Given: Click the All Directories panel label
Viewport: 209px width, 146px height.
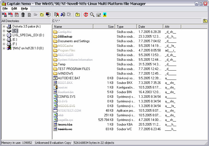Looking at the screenshot, I should (10, 21).
